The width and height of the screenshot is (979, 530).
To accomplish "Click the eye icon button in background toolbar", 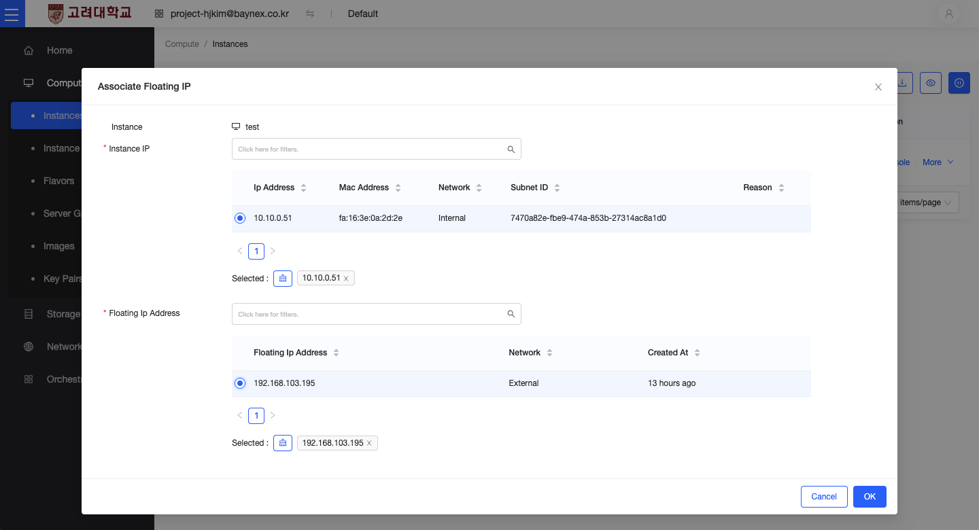I will (x=931, y=83).
